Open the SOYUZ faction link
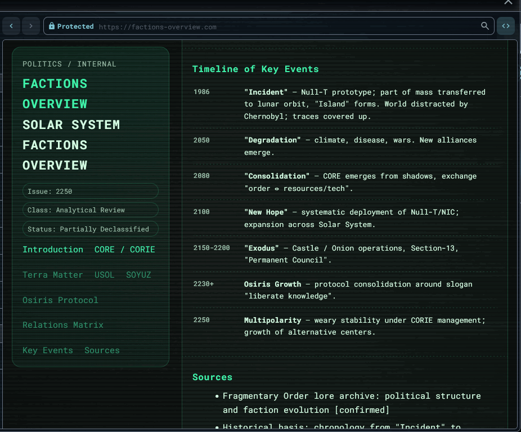Image resolution: width=521 pixels, height=432 pixels. coord(138,275)
